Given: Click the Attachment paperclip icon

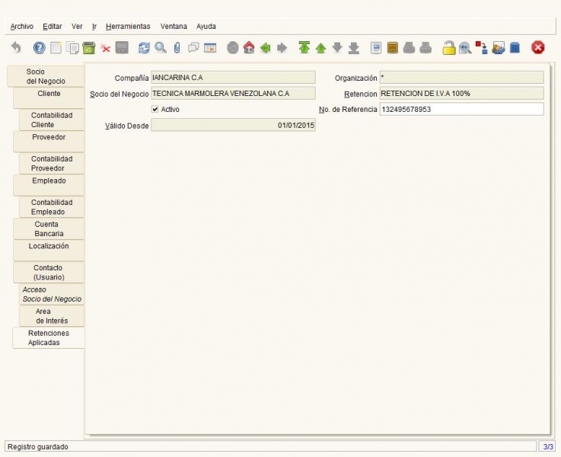Looking at the screenshot, I should 177,47.
